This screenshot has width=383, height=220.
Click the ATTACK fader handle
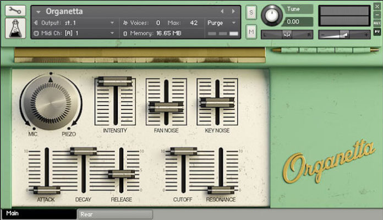(47, 190)
